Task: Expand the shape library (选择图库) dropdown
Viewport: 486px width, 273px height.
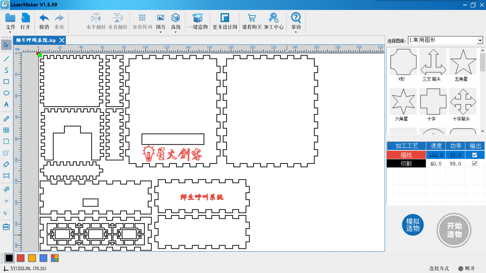Action: tap(480, 41)
